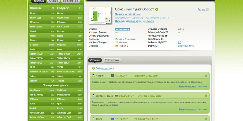Click the search icon in the Отдадите column

(x=53, y=8)
